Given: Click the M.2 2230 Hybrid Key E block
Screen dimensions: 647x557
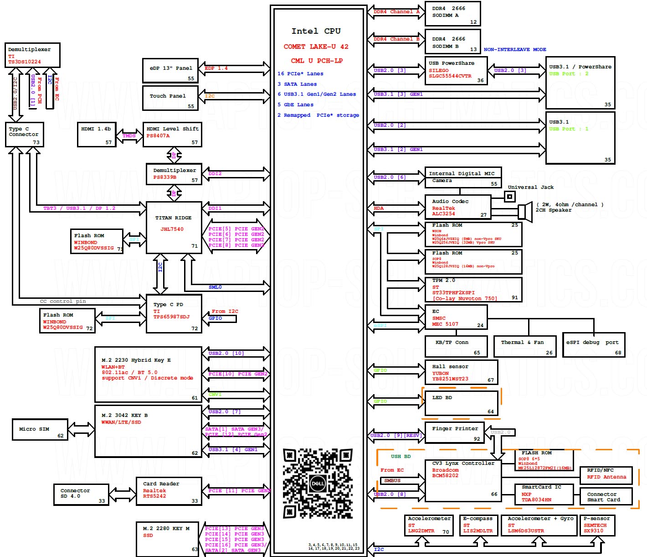Looking at the screenshot, I should 148,375.
